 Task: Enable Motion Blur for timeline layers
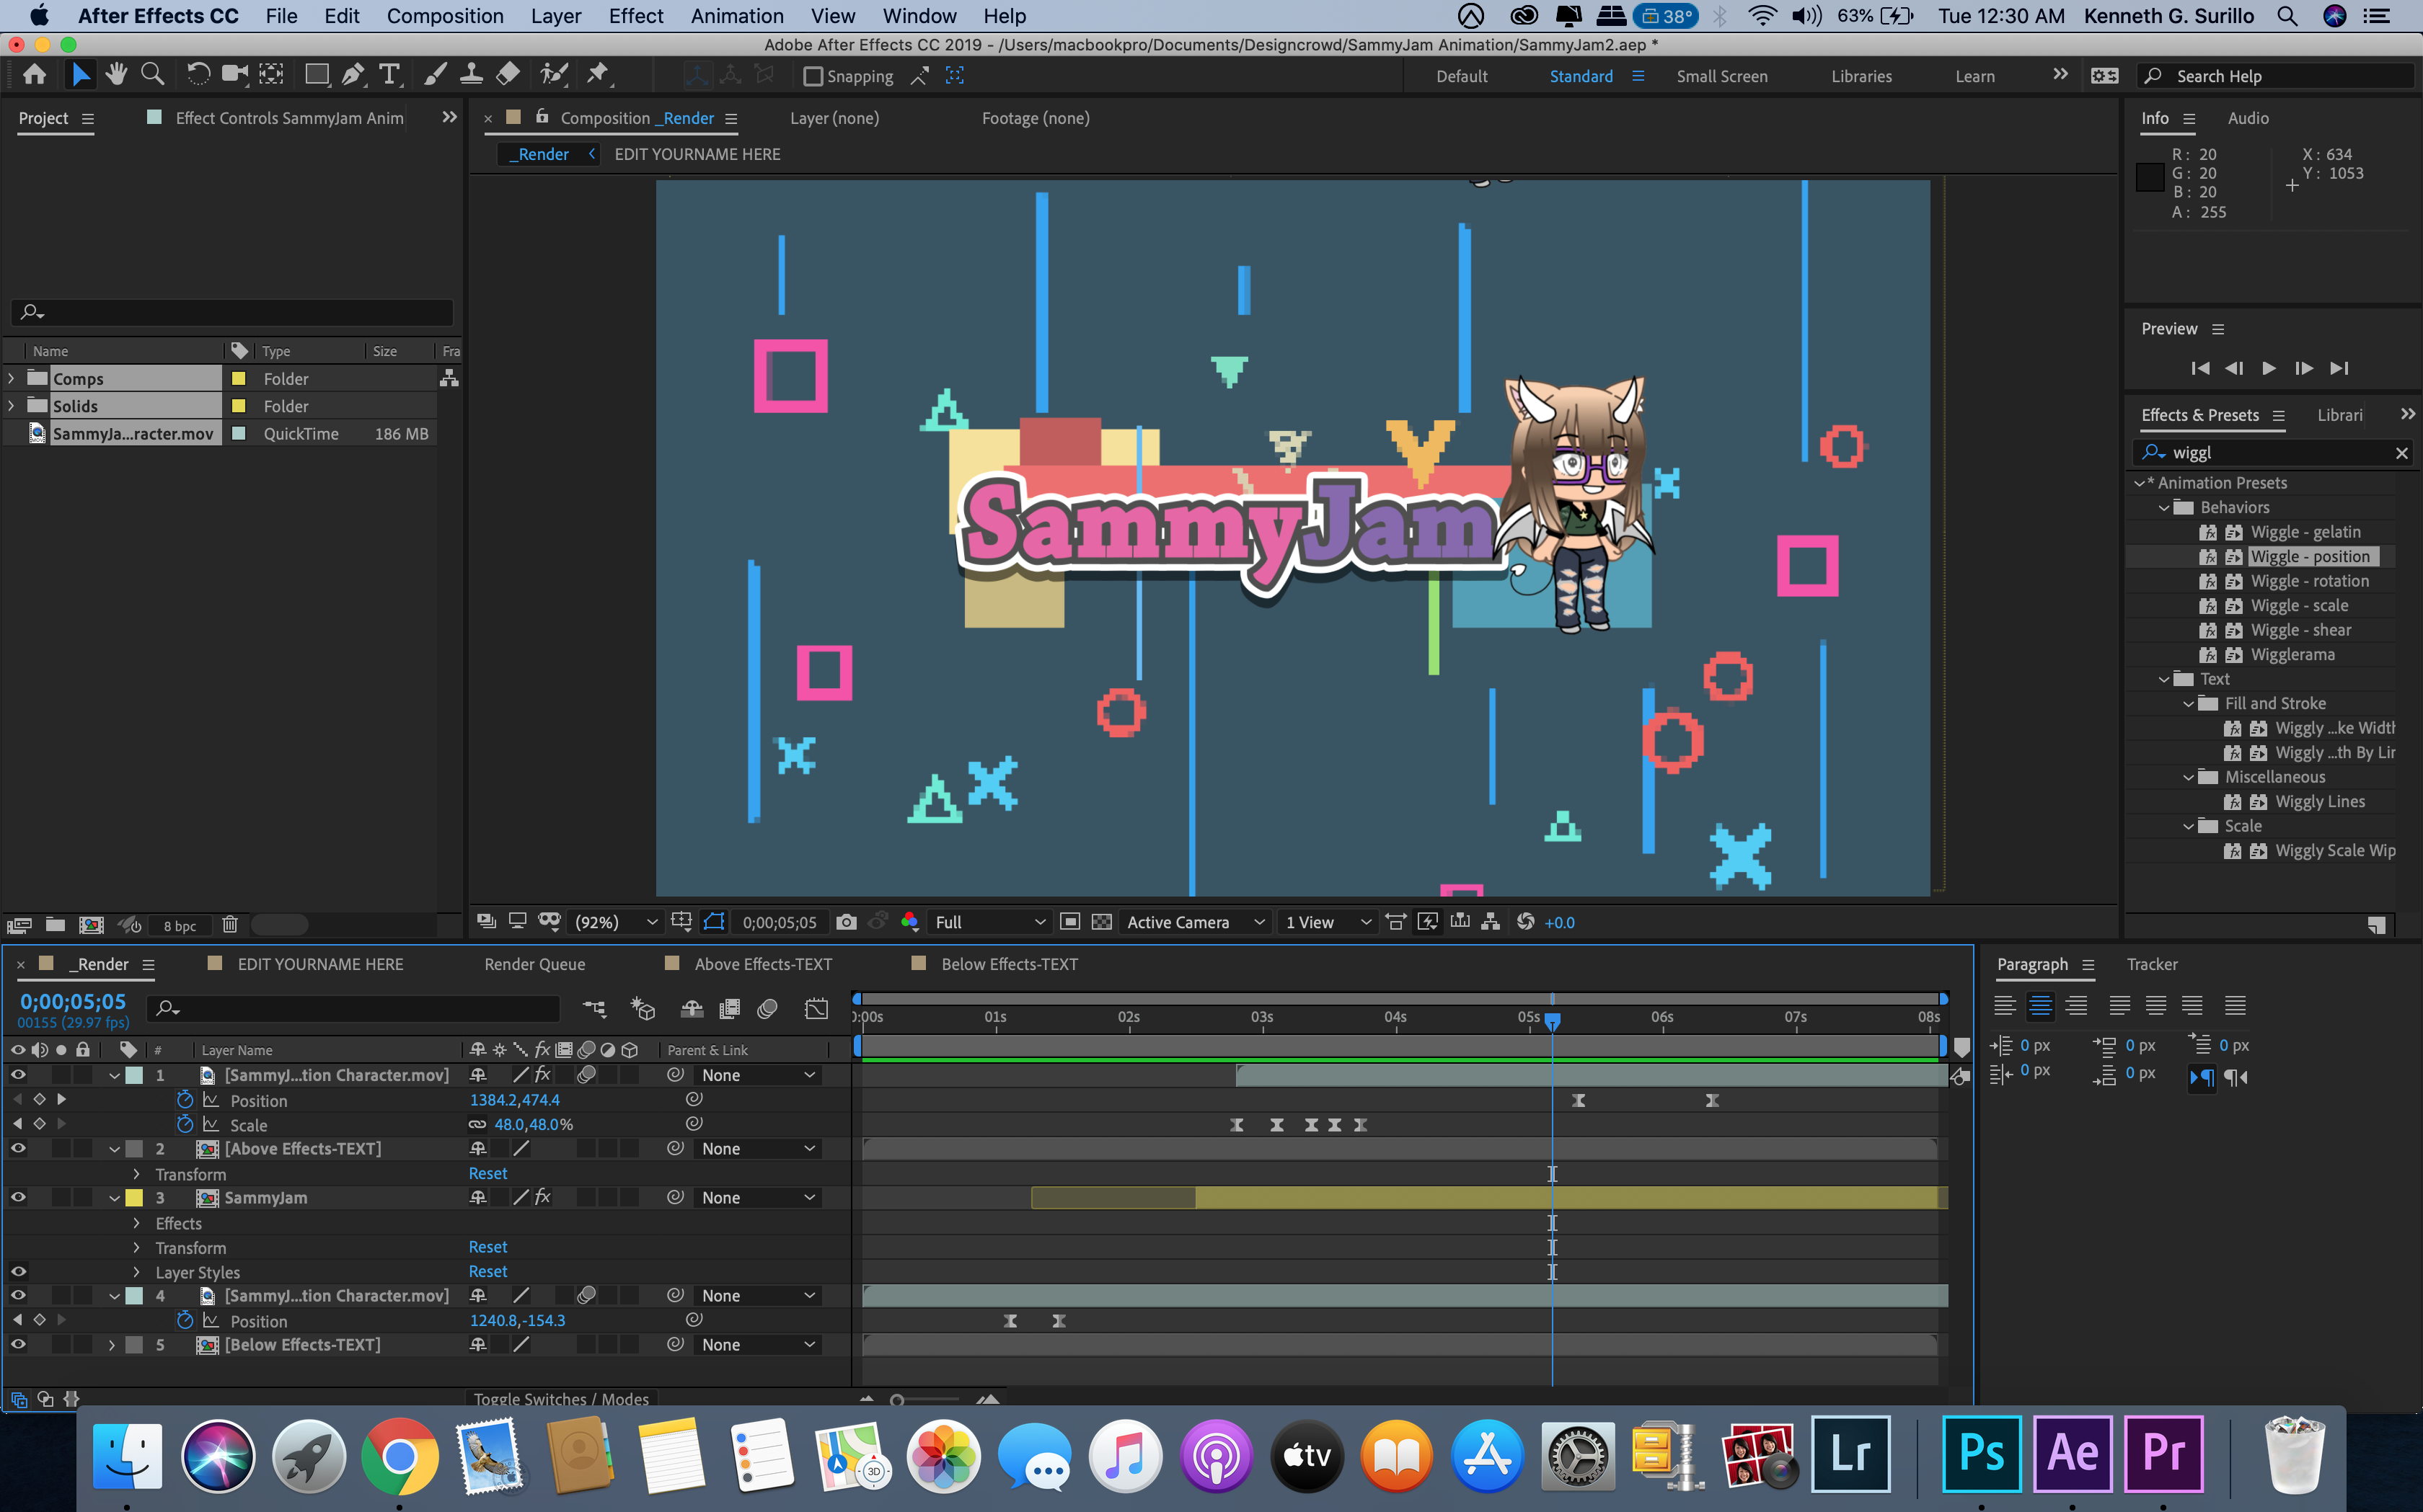point(767,1009)
